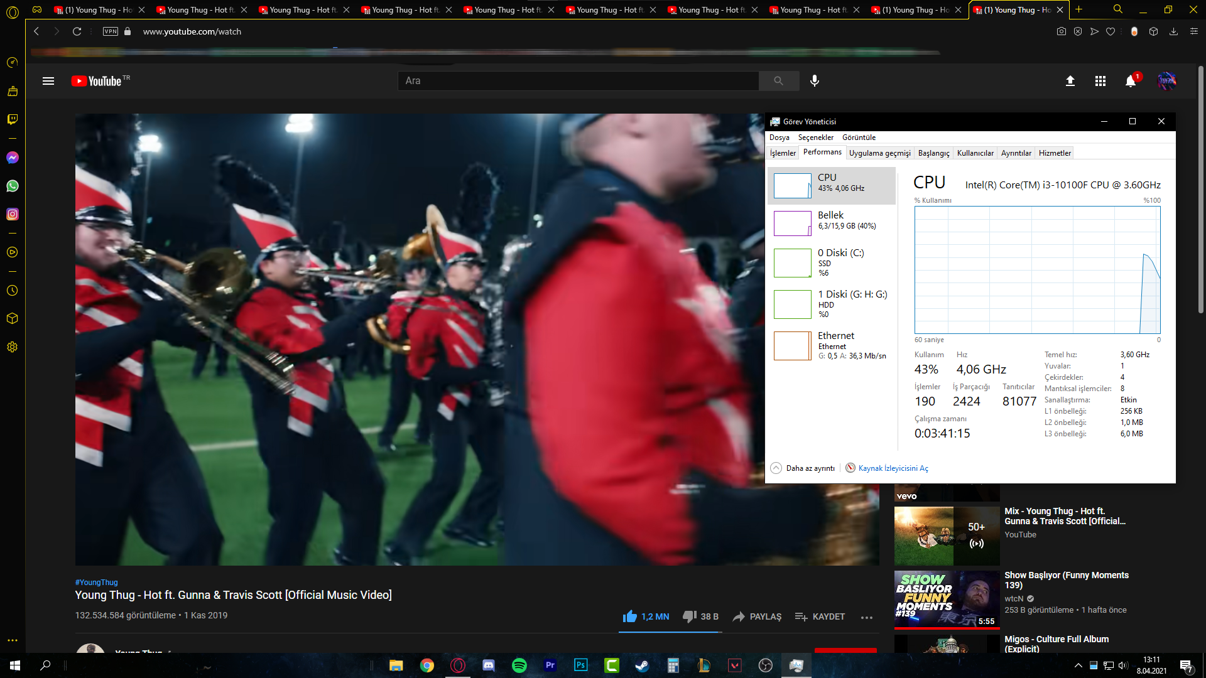
Task: Open Görüntüle menu in Task Manager
Action: tap(859, 137)
